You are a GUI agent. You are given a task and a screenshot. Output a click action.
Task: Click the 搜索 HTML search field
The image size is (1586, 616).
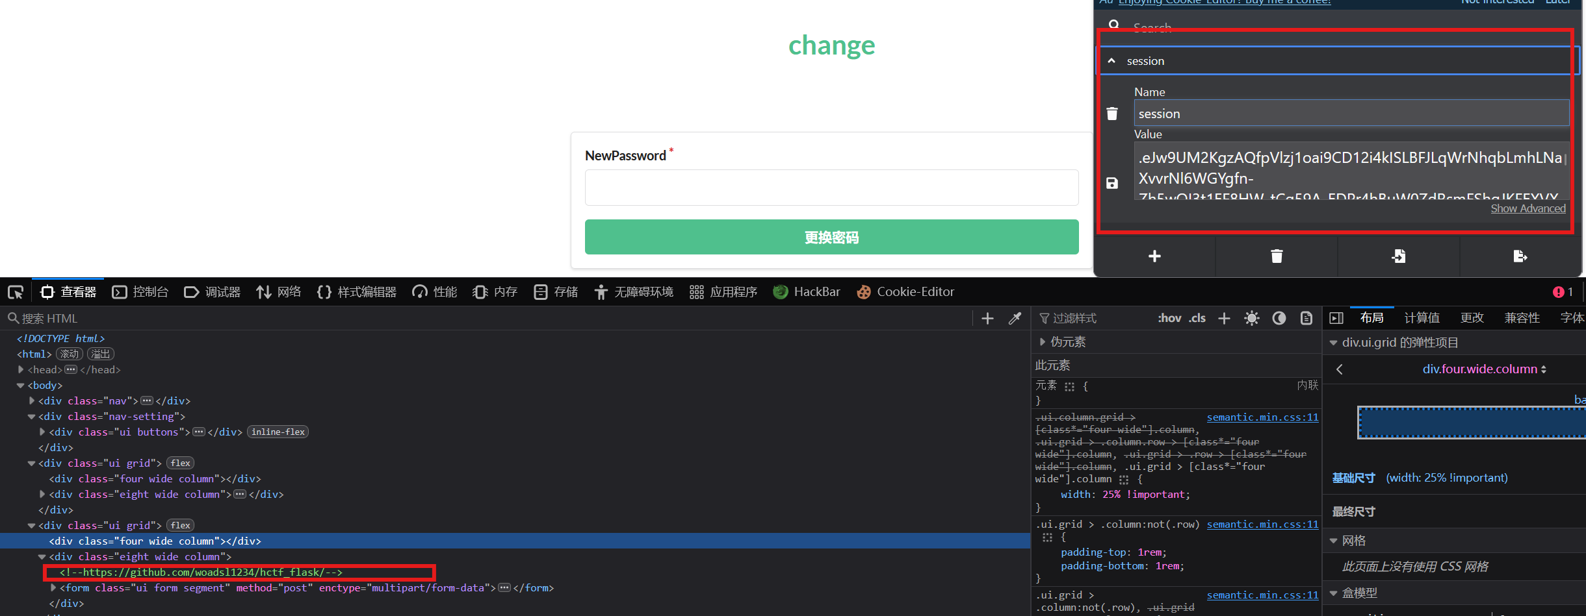(487, 318)
